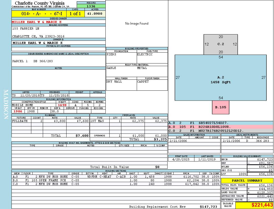Click the mailing address 155 FARRIER LN
The image size is (274, 209).
26,28
